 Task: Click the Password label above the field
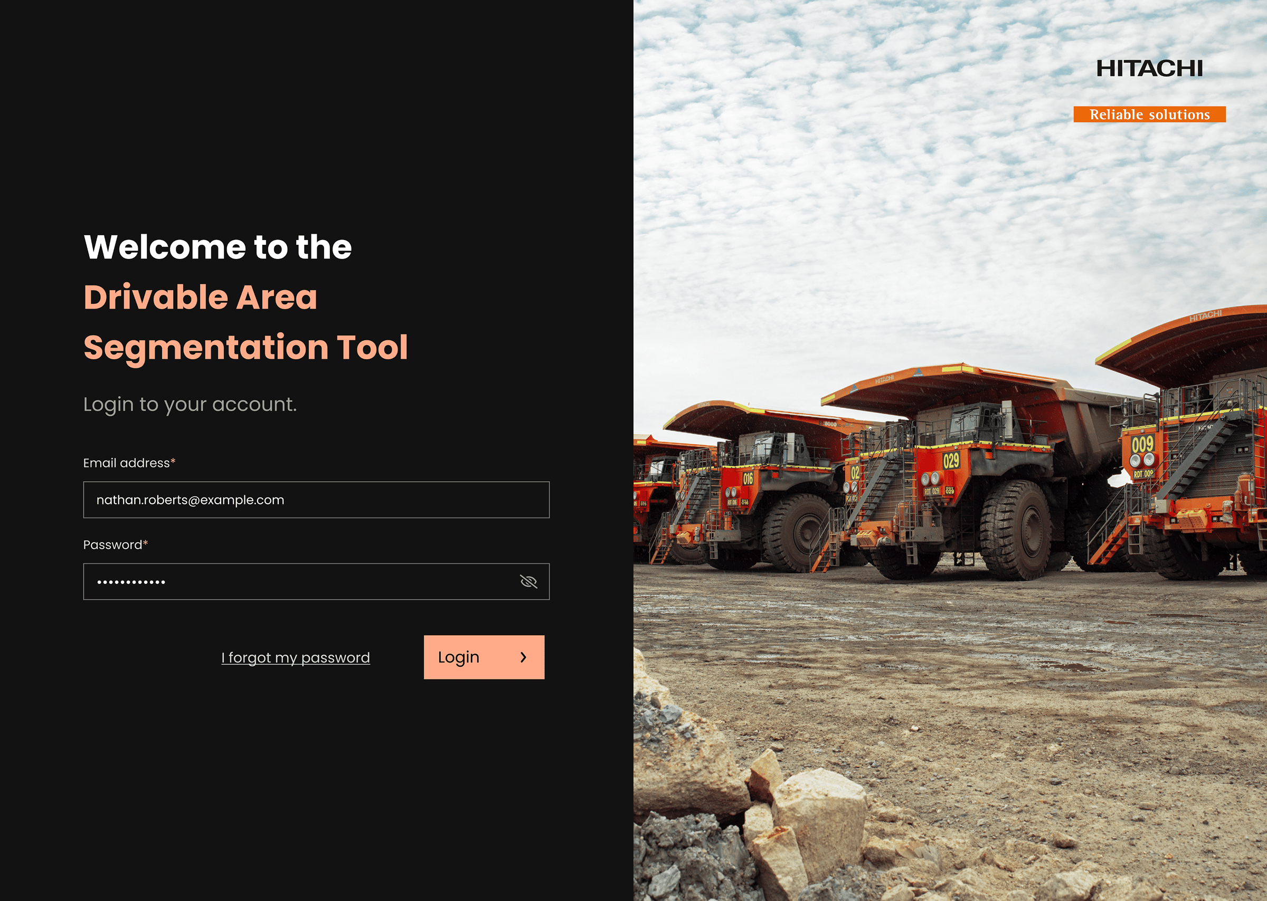[116, 544]
